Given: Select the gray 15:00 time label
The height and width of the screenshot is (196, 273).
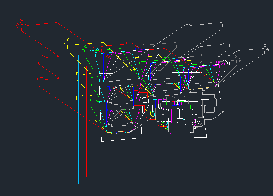Looking at the screenshot, I should (x=238, y=58).
